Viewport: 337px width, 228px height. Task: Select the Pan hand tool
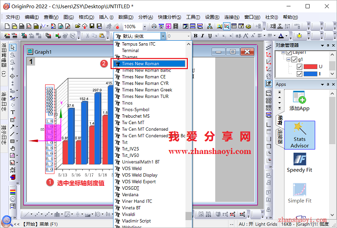(13, 149)
